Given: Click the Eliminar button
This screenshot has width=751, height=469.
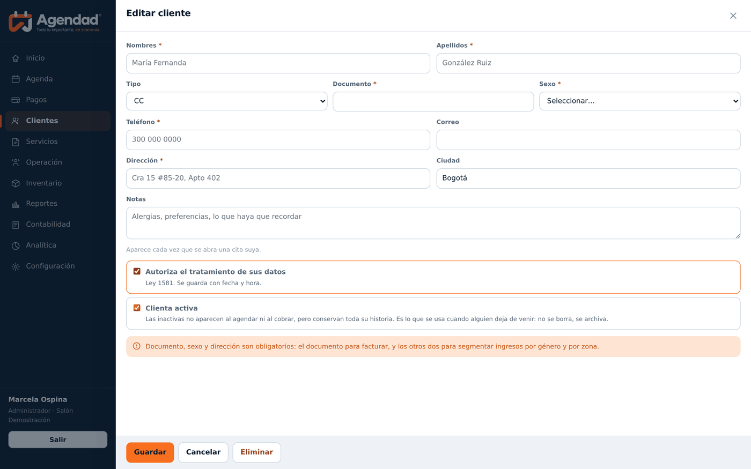Looking at the screenshot, I should coord(256,452).
